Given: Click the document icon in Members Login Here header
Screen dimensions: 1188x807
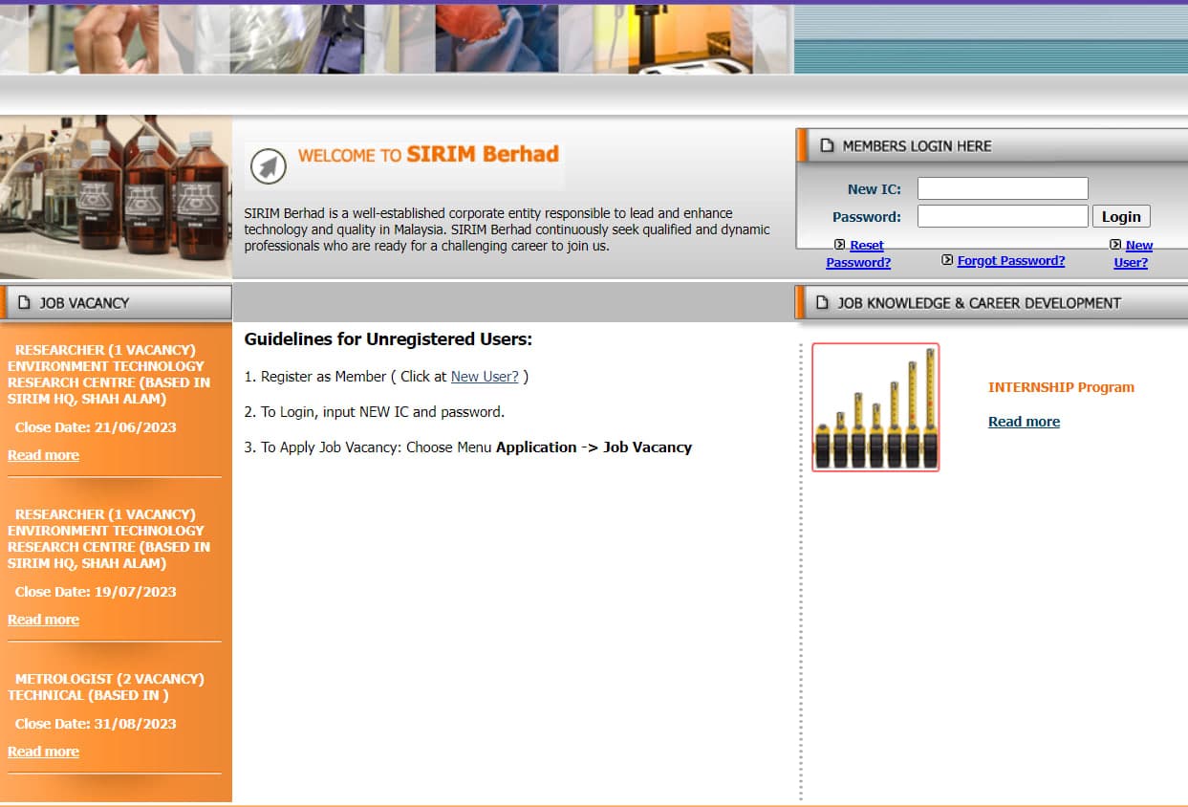Looking at the screenshot, I should tap(826, 146).
